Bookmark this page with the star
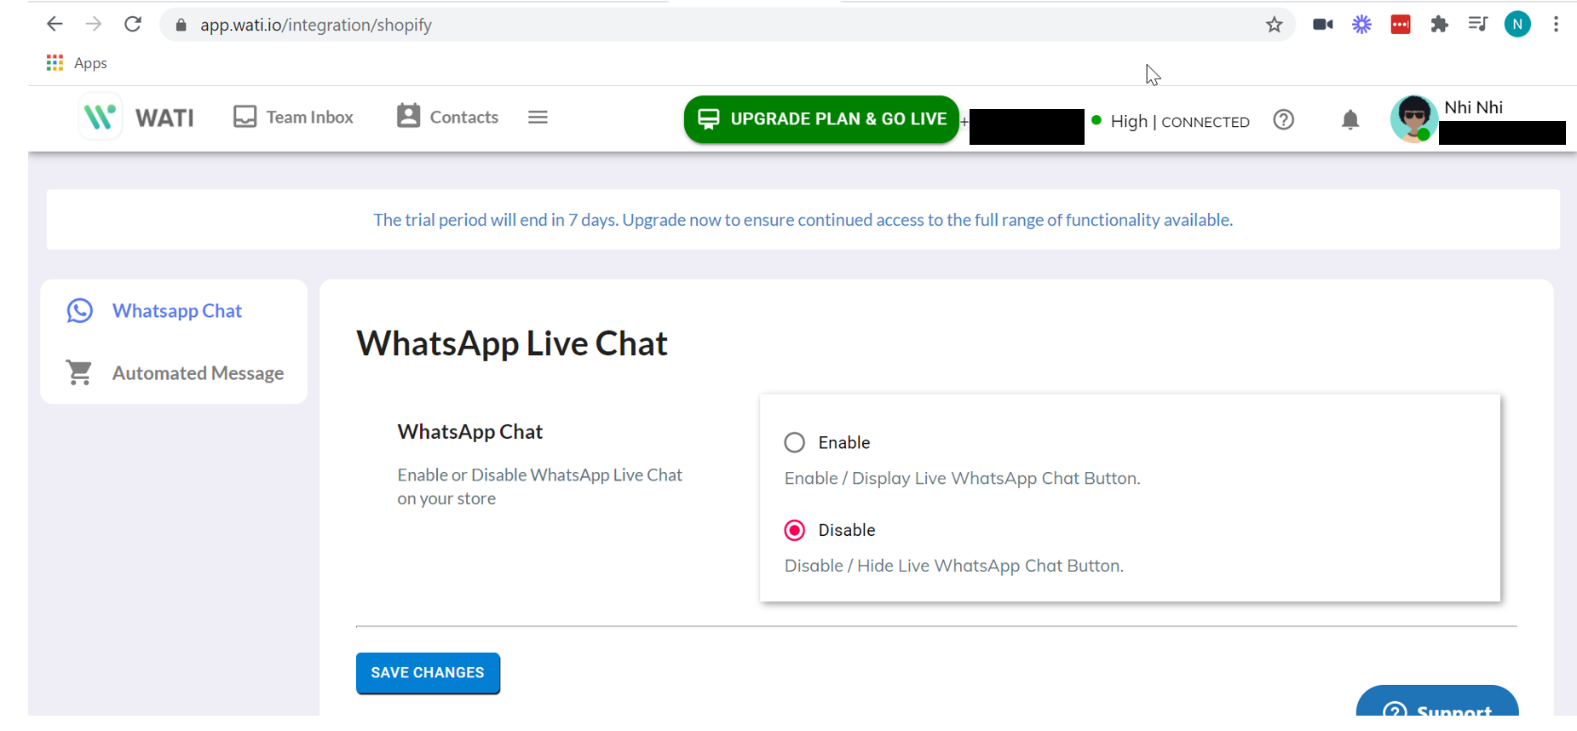The image size is (1577, 731). tap(1274, 25)
